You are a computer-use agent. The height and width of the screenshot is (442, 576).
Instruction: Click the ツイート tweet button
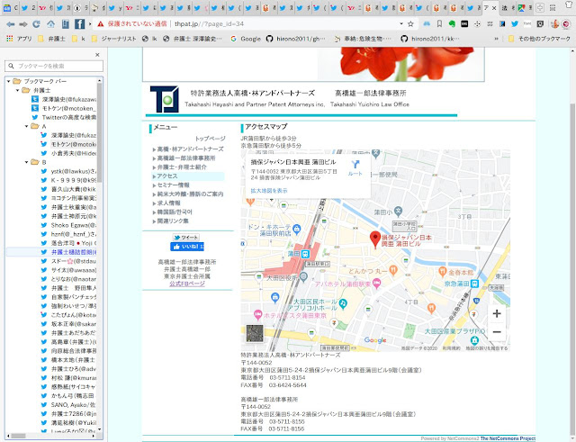tap(186, 238)
